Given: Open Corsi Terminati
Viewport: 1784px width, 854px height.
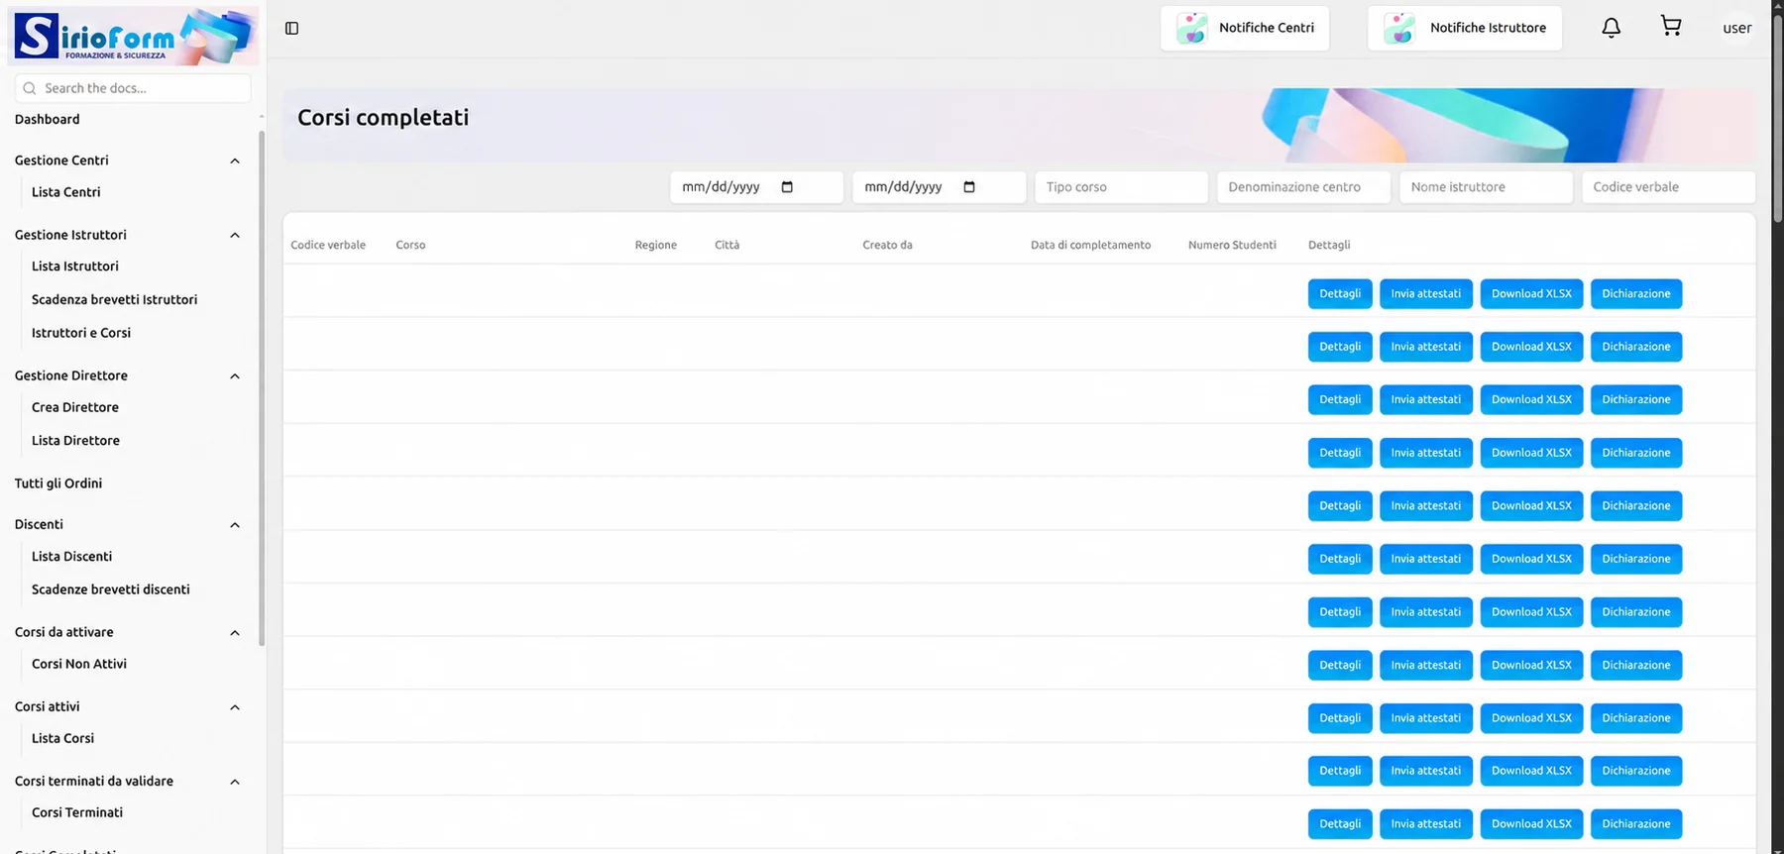Looking at the screenshot, I should point(77,812).
